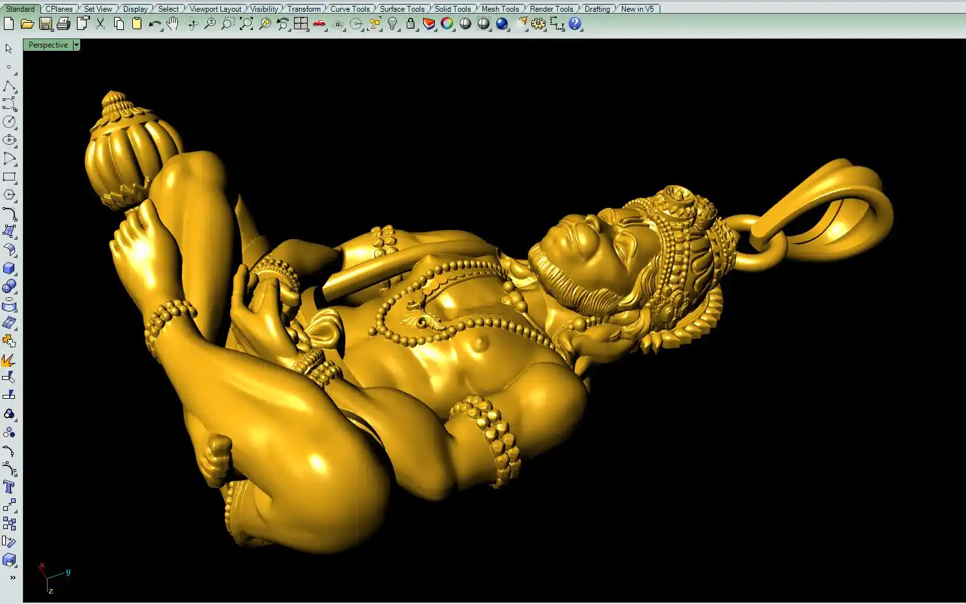Switch to the Mesh Tools tab
This screenshot has height=604, width=966.
pyautogui.click(x=500, y=8)
